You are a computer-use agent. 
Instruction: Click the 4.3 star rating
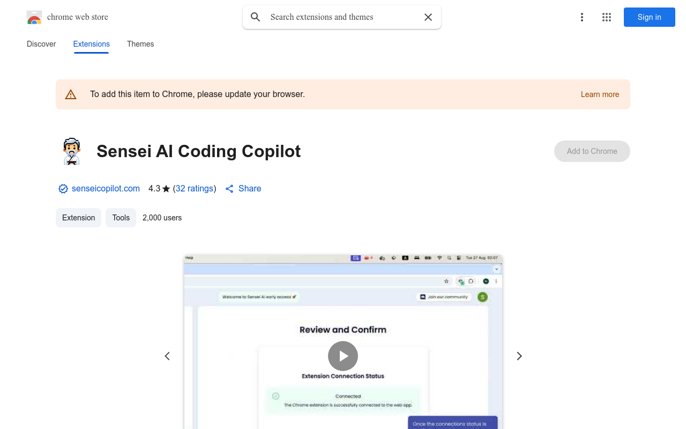coord(159,189)
